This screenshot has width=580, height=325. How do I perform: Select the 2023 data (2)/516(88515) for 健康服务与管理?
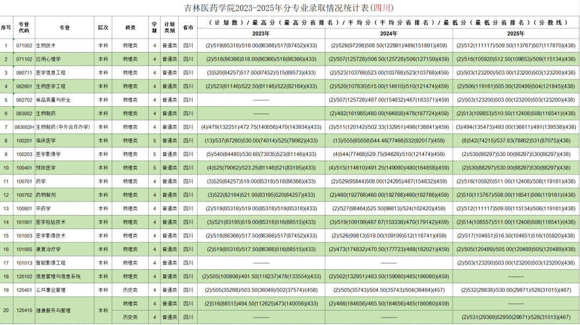[261, 304]
